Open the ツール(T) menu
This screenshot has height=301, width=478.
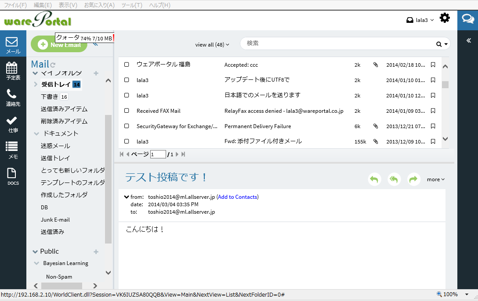131,5
